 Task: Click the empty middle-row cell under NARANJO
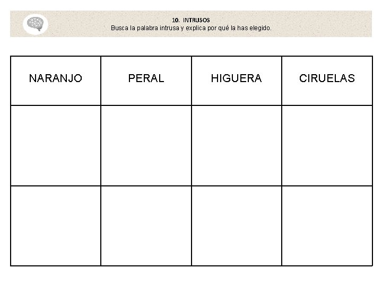tap(56, 146)
